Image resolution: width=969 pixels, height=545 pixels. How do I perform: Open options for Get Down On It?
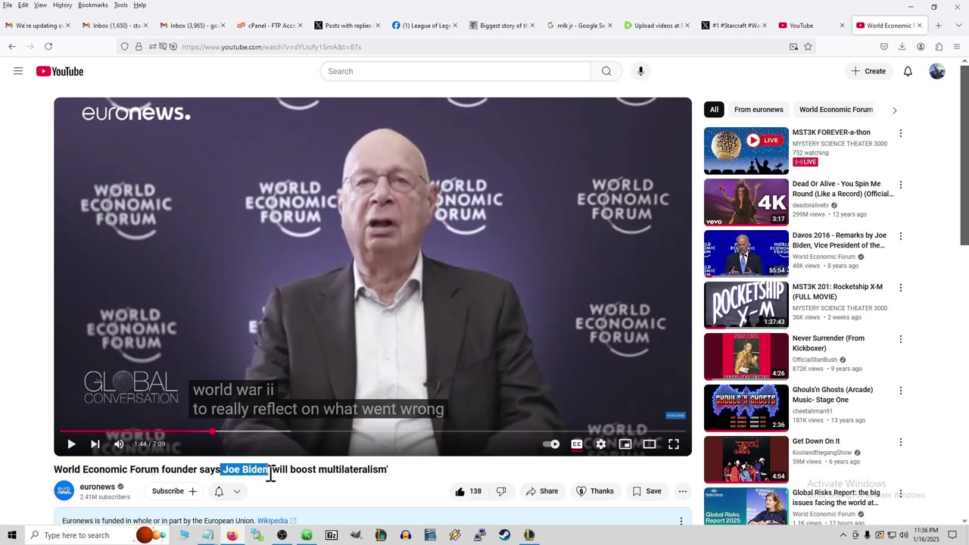(x=901, y=442)
